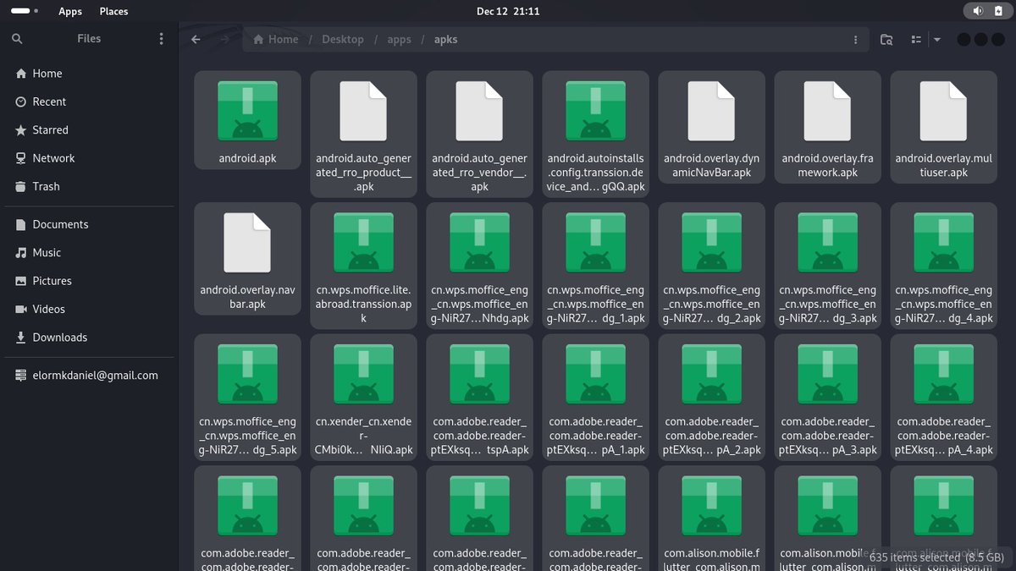Open the Files main menu (three dots)
The width and height of the screenshot is (1016, 571).
point(162,39)
